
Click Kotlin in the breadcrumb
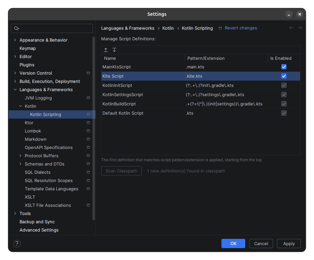168,28
